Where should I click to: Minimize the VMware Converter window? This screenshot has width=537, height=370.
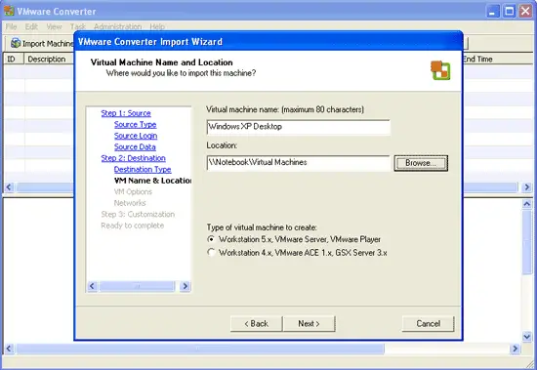[x=492, y=11]
